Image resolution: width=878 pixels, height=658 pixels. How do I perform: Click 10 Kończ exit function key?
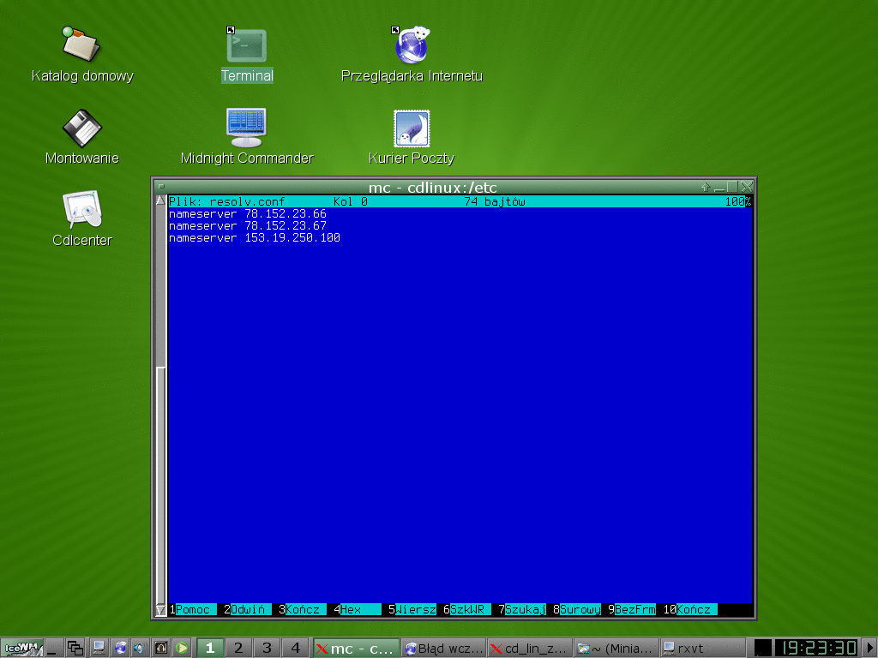[689, 609]
